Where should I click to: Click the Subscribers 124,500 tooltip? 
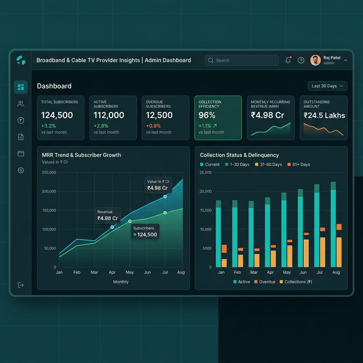[145, 231]
